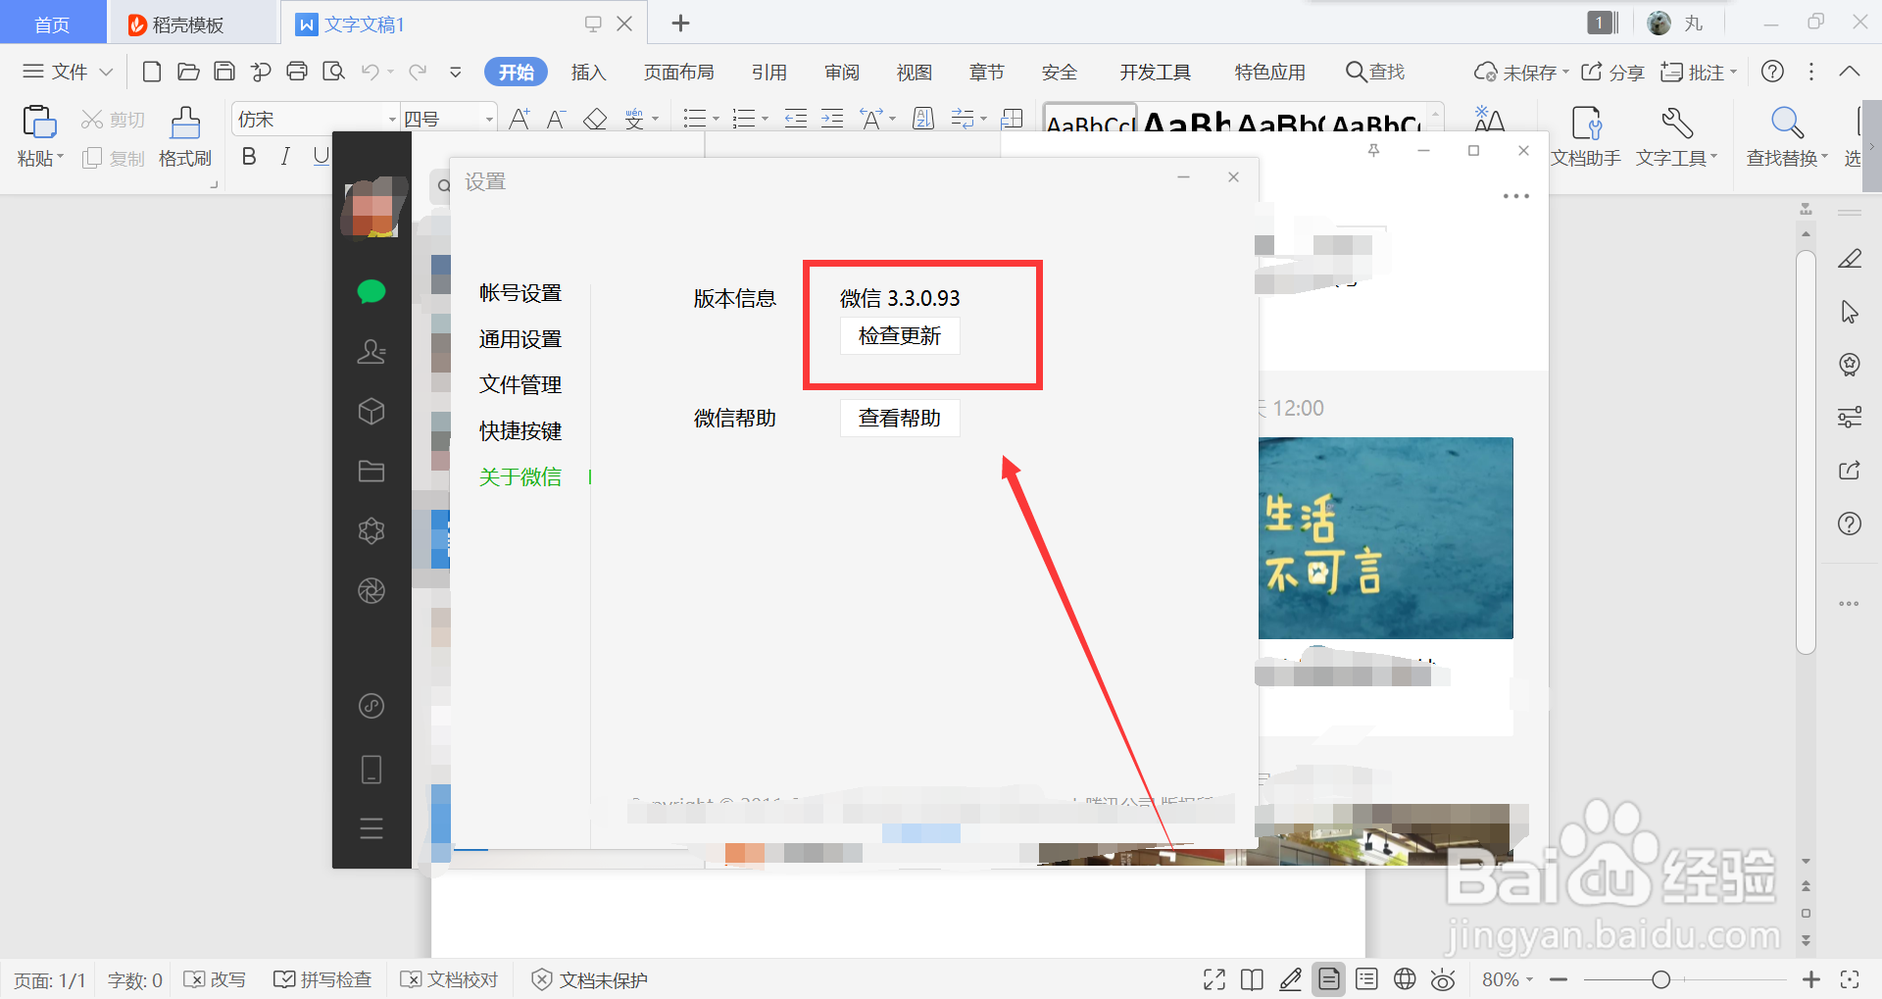Click 文档校对 in status bar
Image resolution: width=1882 pixels, height=999 pixels.
[450, 979]
